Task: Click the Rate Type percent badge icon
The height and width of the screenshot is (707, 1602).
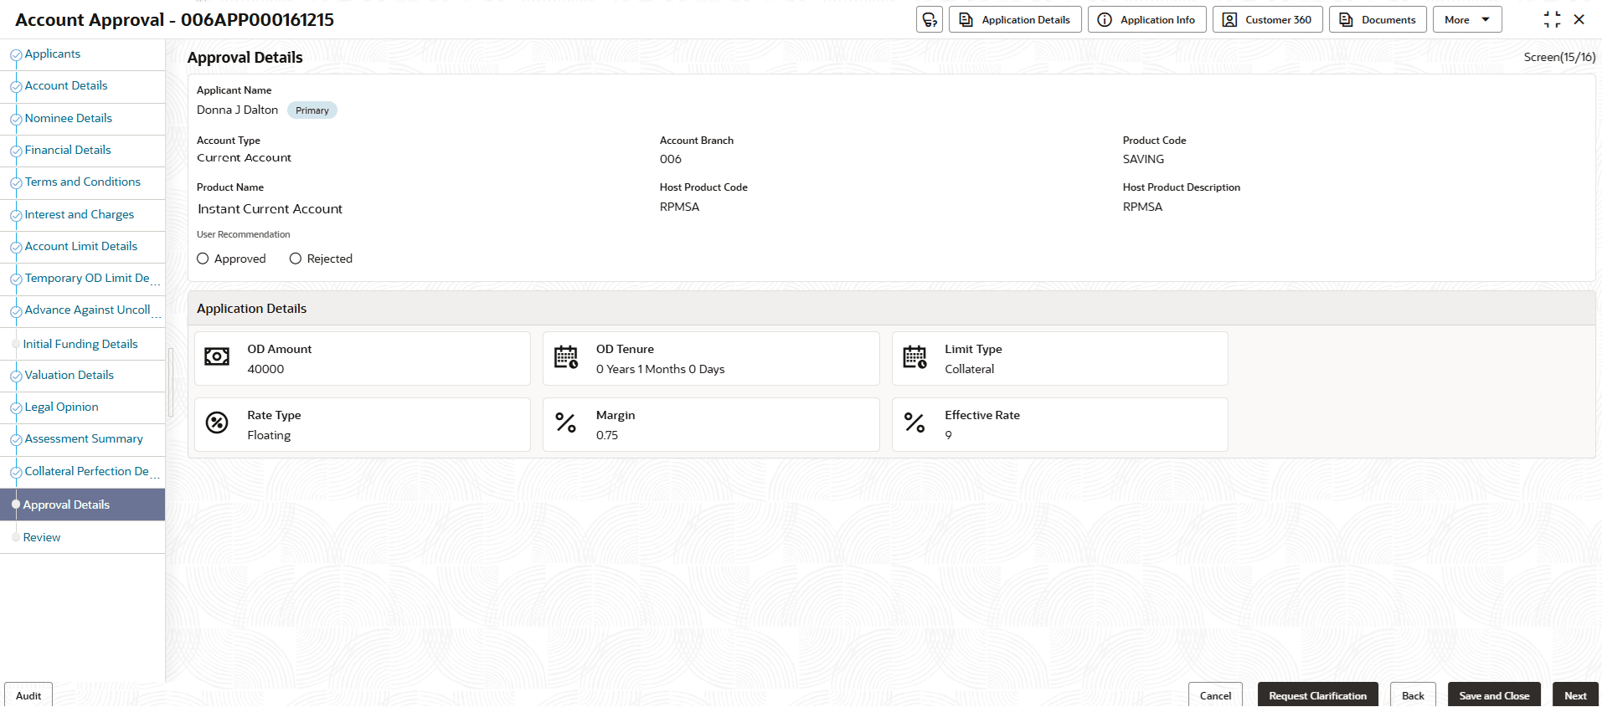Action: coord(217,423)
